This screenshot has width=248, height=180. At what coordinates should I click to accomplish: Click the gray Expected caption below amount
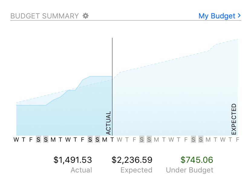tap(136, 170)
